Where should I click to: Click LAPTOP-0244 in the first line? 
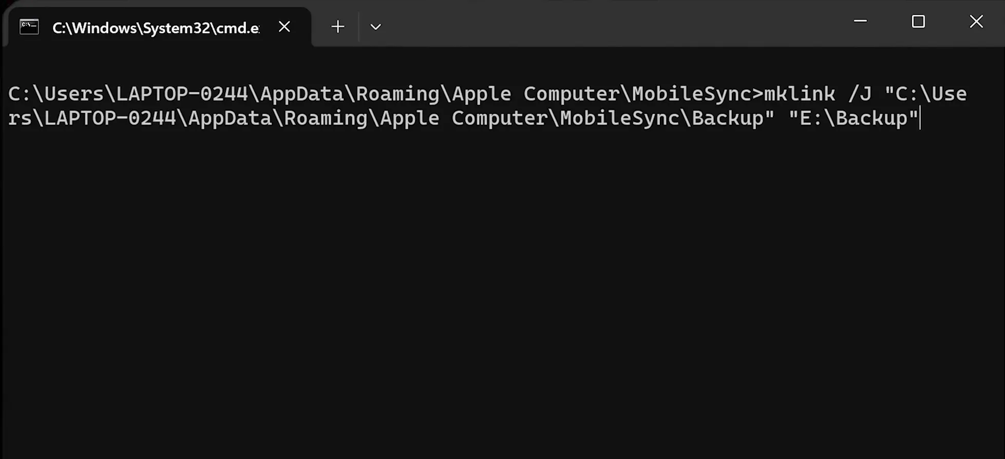[x=182, y=94]
